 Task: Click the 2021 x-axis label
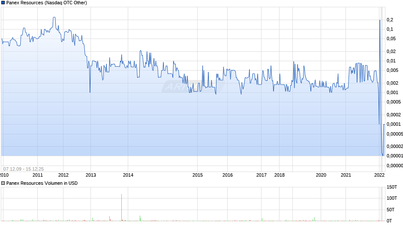point(346,175)
